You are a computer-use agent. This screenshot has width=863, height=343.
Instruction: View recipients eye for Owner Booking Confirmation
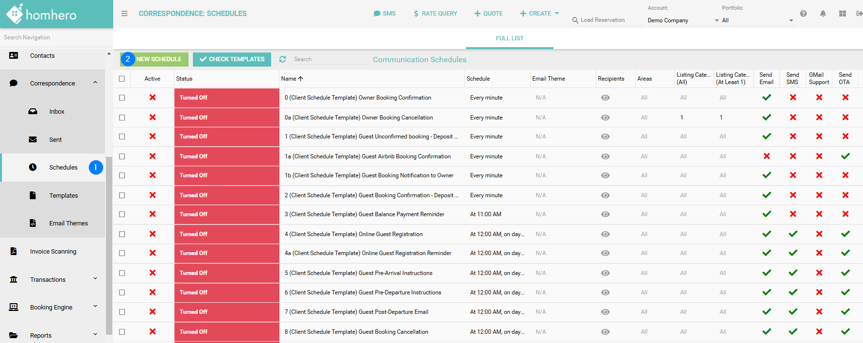pos(605,98)
